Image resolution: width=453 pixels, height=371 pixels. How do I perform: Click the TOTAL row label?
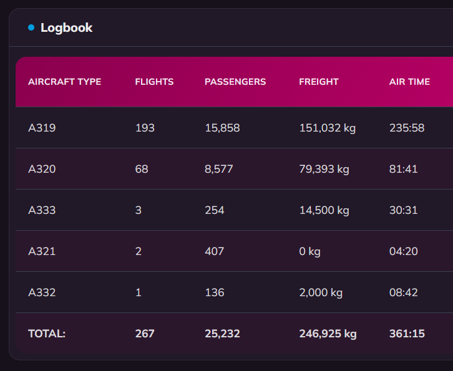(x=47, y=334)
